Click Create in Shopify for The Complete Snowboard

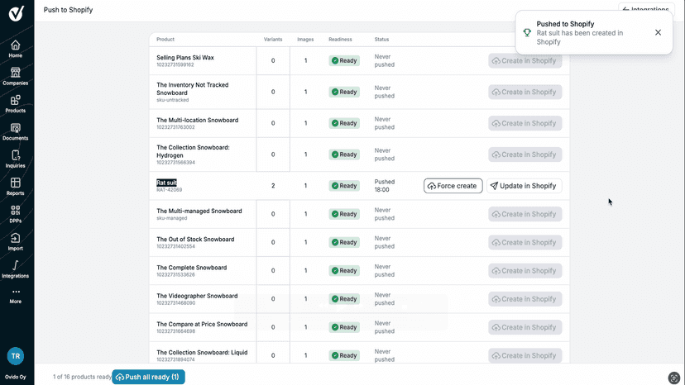coord(525,271)
